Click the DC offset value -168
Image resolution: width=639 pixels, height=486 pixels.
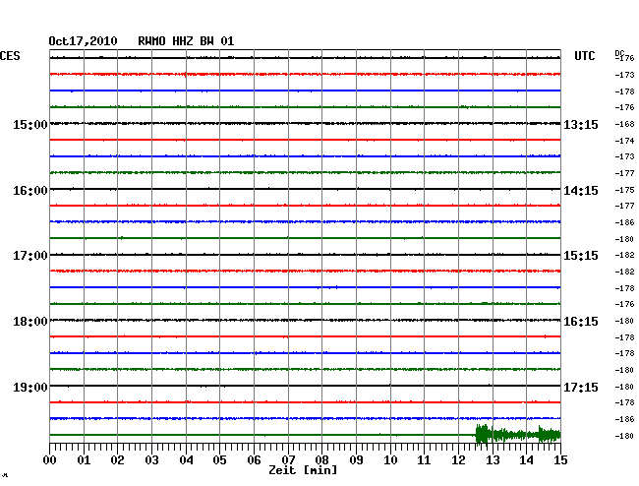click(624, 124)
